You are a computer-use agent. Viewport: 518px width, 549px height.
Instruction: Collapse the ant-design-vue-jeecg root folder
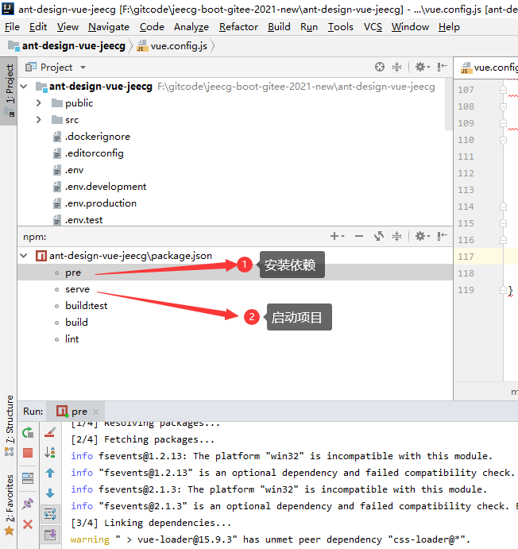(x=24, y=86)
